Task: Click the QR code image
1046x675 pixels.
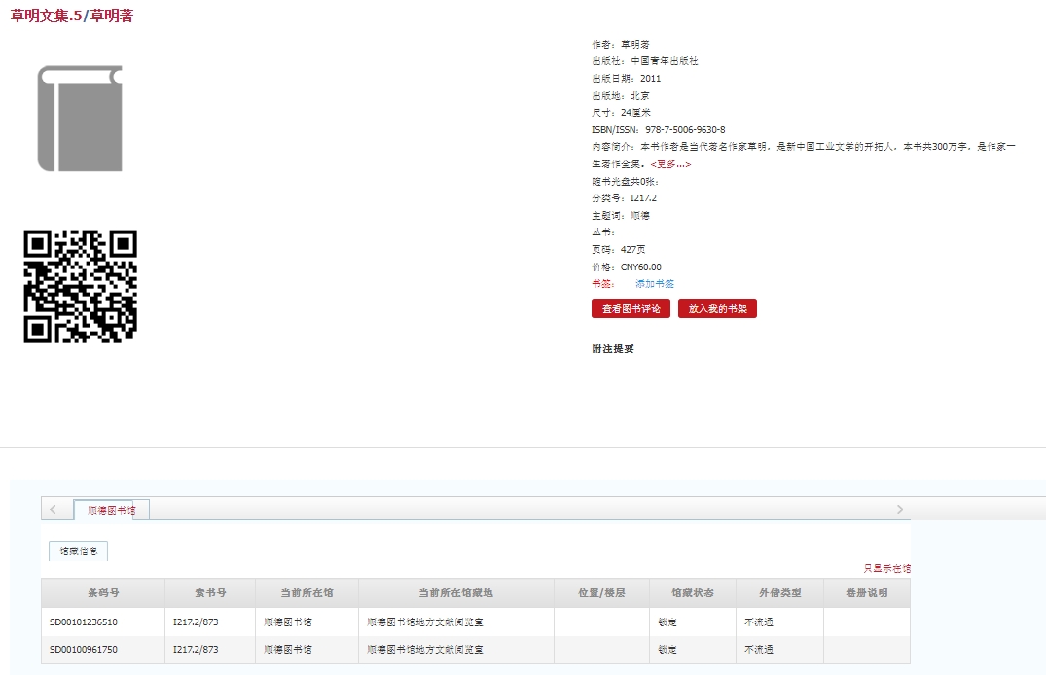Action: coord(80,286)
